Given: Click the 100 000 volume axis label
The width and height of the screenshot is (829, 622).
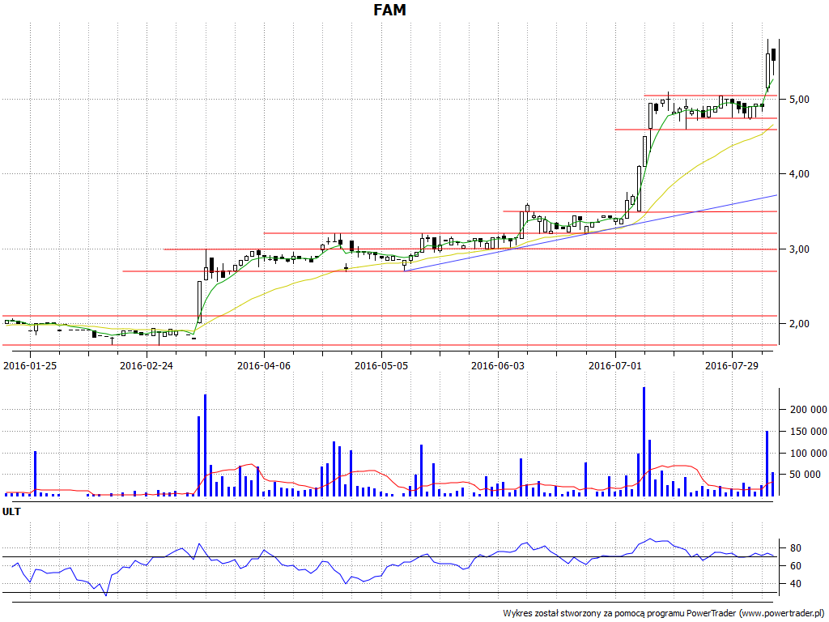Looking at the screenshot, I should tap(808, 454).
